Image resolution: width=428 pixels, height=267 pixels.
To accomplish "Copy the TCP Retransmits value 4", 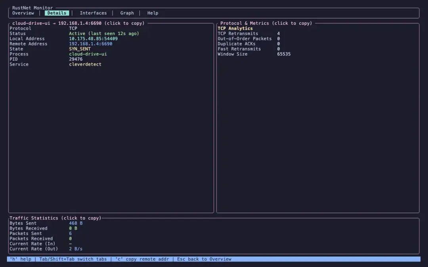I will point(278,34).
